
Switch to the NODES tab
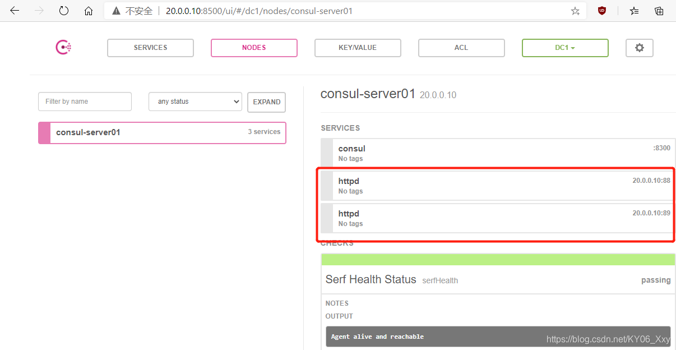coord(254,48)
